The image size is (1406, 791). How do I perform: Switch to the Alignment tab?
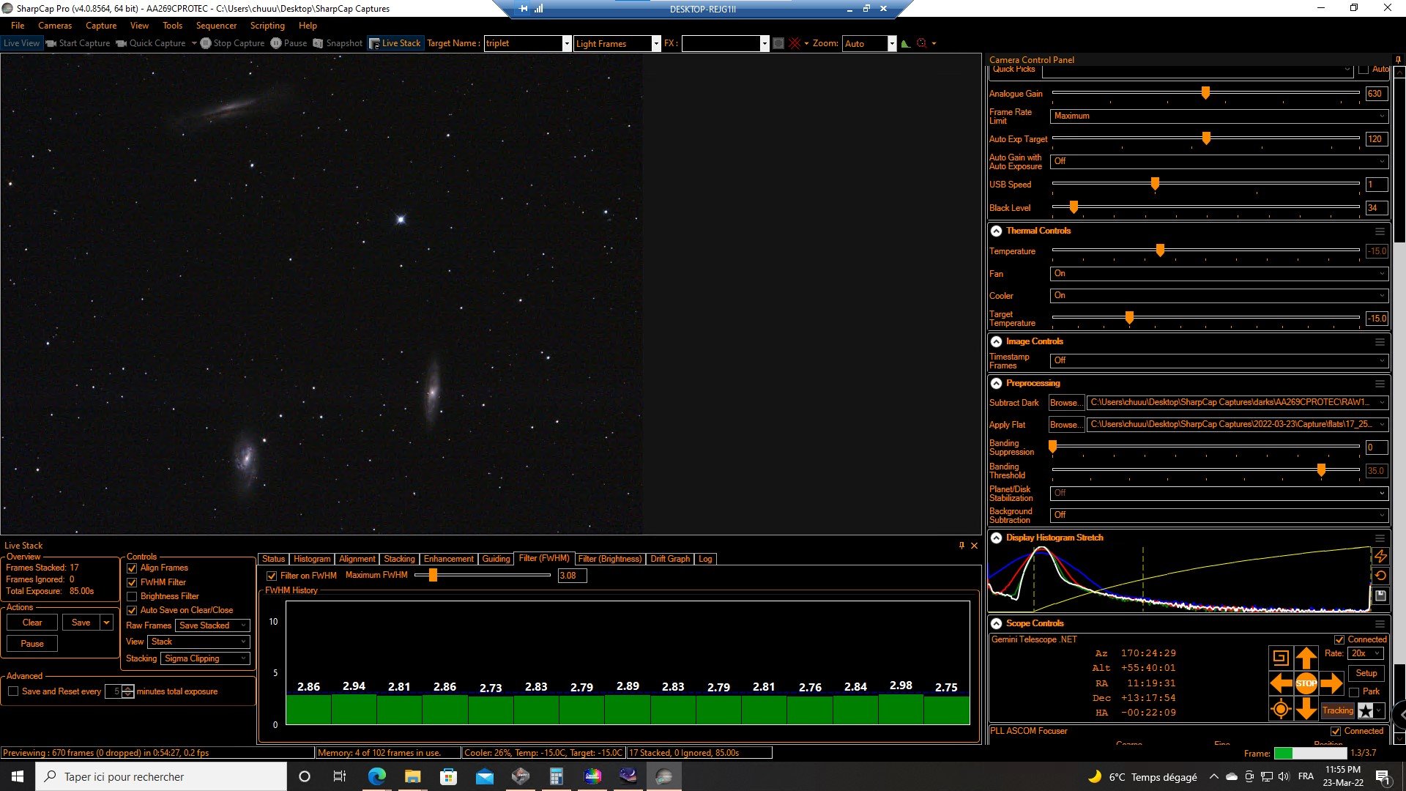point(357,559)
